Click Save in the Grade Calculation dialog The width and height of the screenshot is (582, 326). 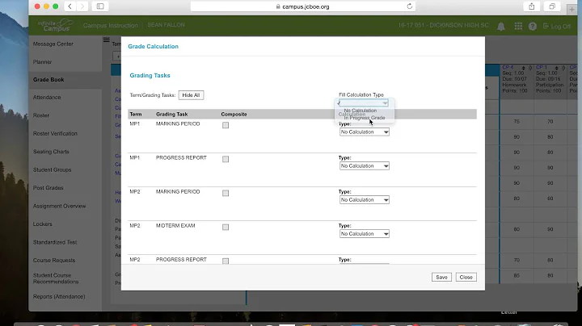click(x=441, y=277)
